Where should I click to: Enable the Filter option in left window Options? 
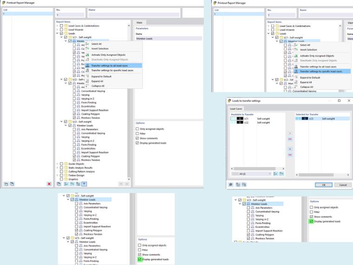pyautogui.click(x=137, y=133)
